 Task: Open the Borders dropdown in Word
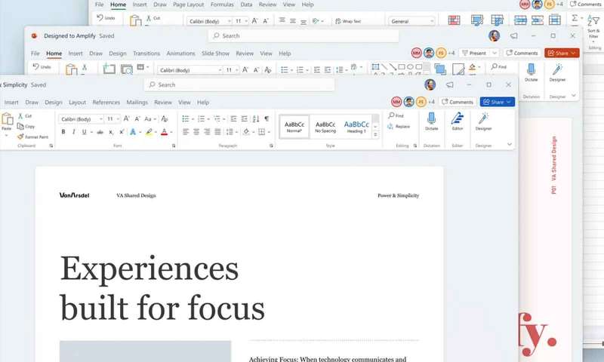[269, 132]
